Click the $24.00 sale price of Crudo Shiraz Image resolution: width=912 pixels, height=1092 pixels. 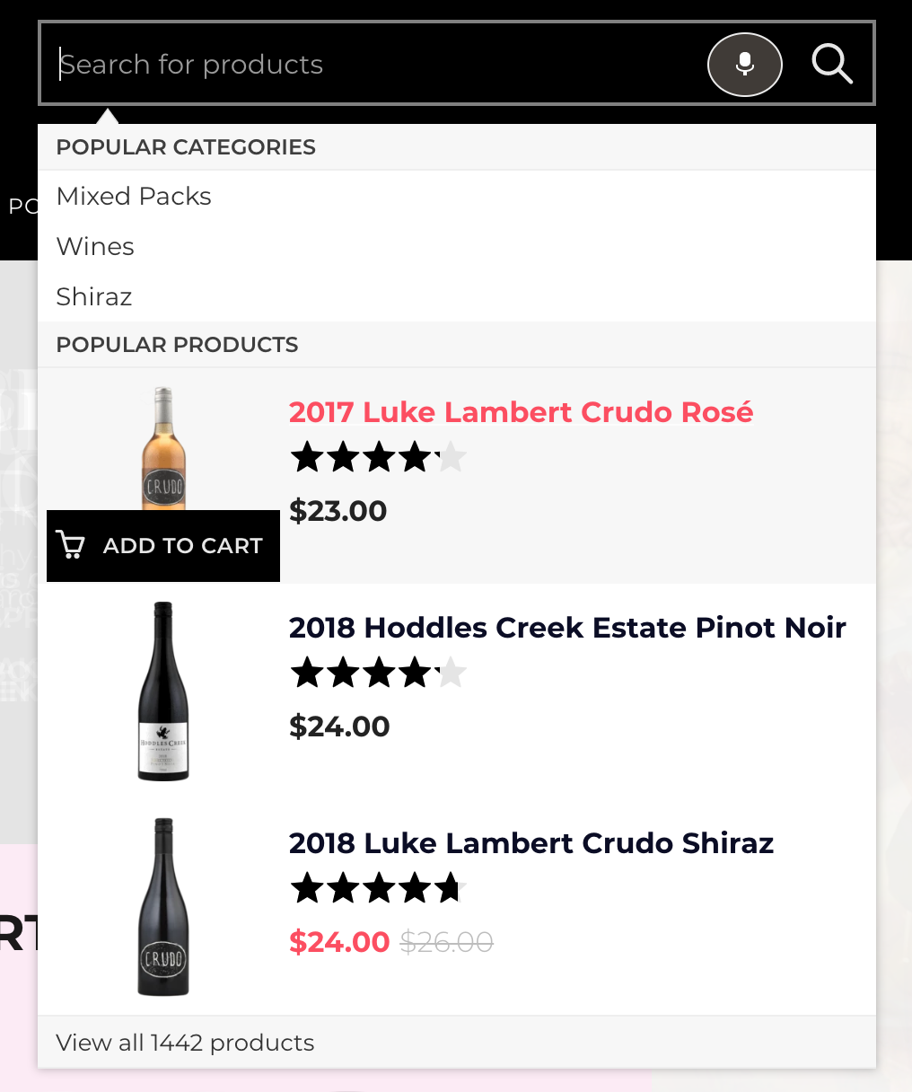coord(339,942)
